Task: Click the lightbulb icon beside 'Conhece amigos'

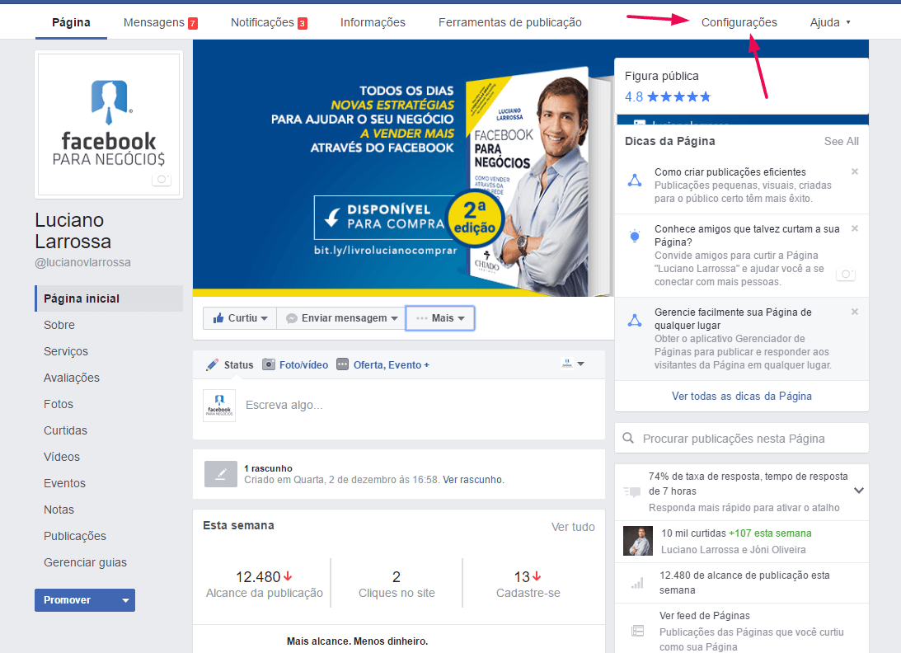Action: tap(635, 237)
